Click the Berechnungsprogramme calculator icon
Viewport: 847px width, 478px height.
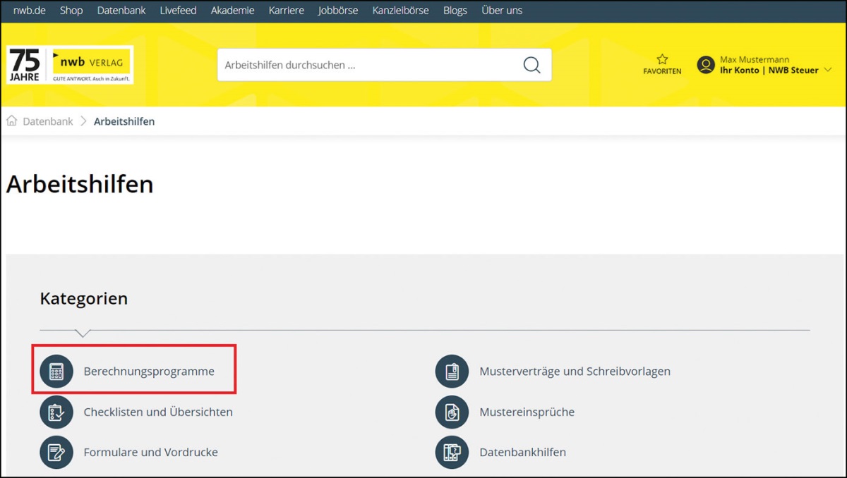(56, 372)
